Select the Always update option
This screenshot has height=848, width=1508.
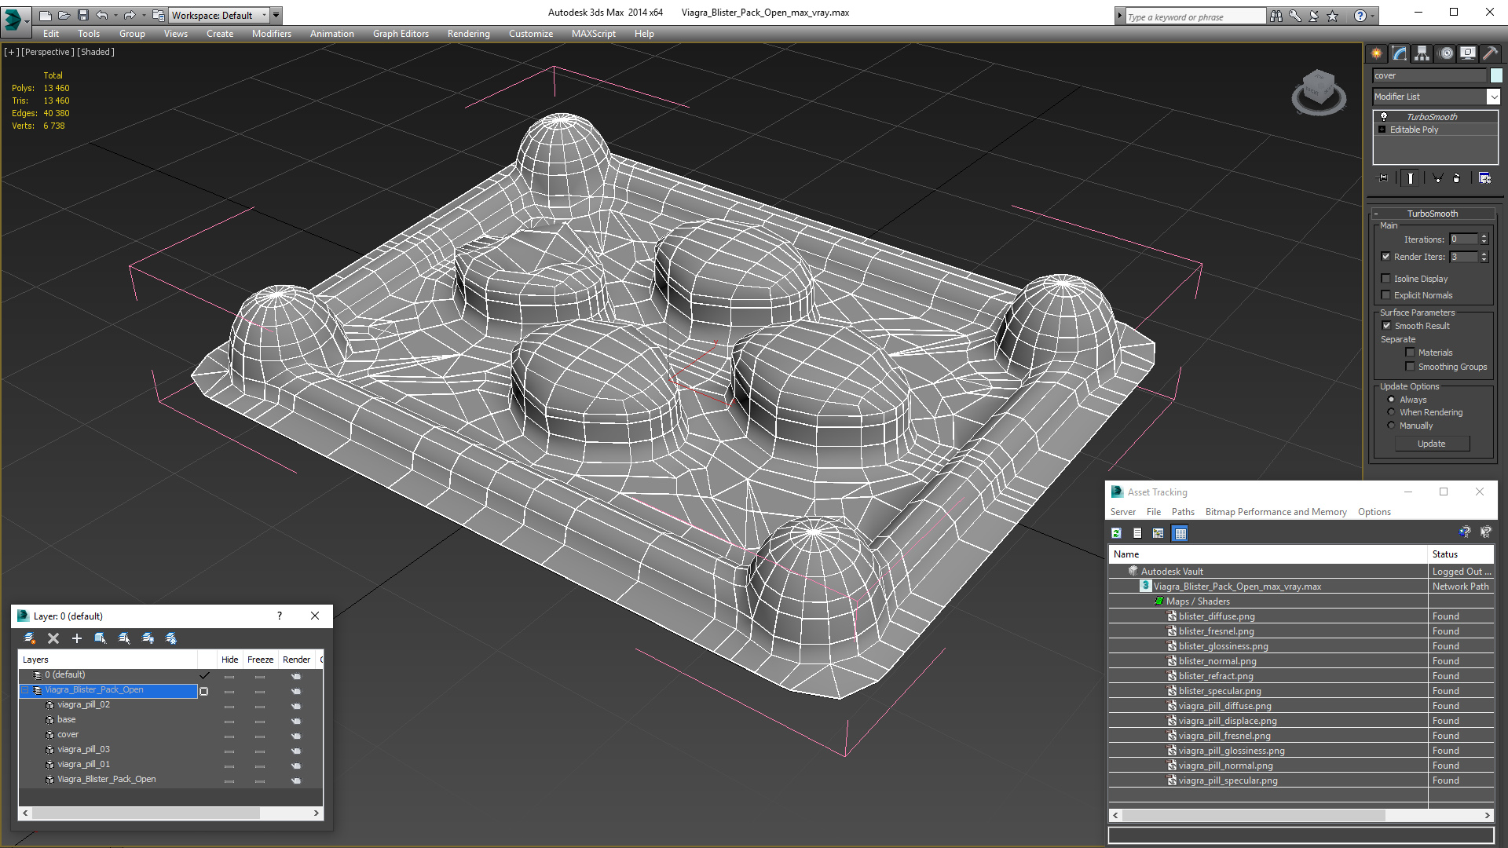point(1391,400)
